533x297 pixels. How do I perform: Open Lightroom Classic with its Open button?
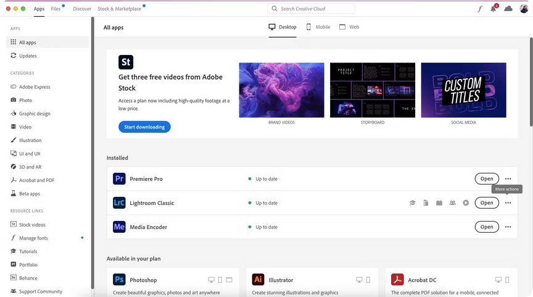487,203
